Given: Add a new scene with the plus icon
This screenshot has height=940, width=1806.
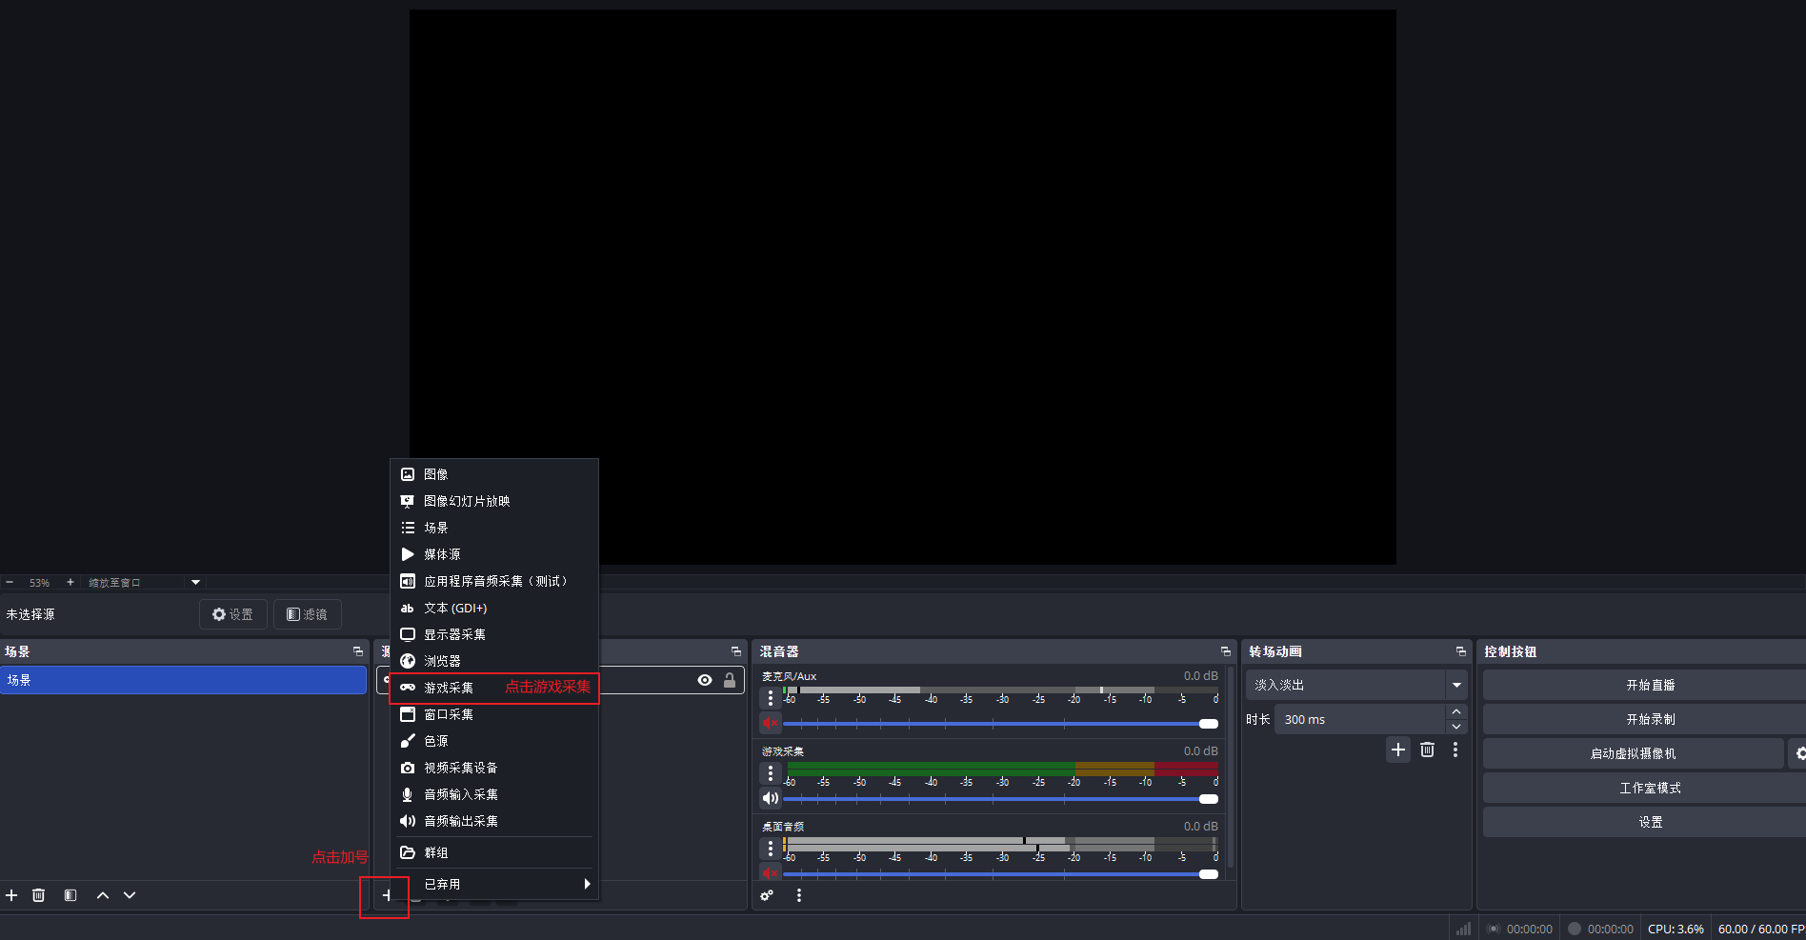Looking at the screenshot, I should click(11, 895).
